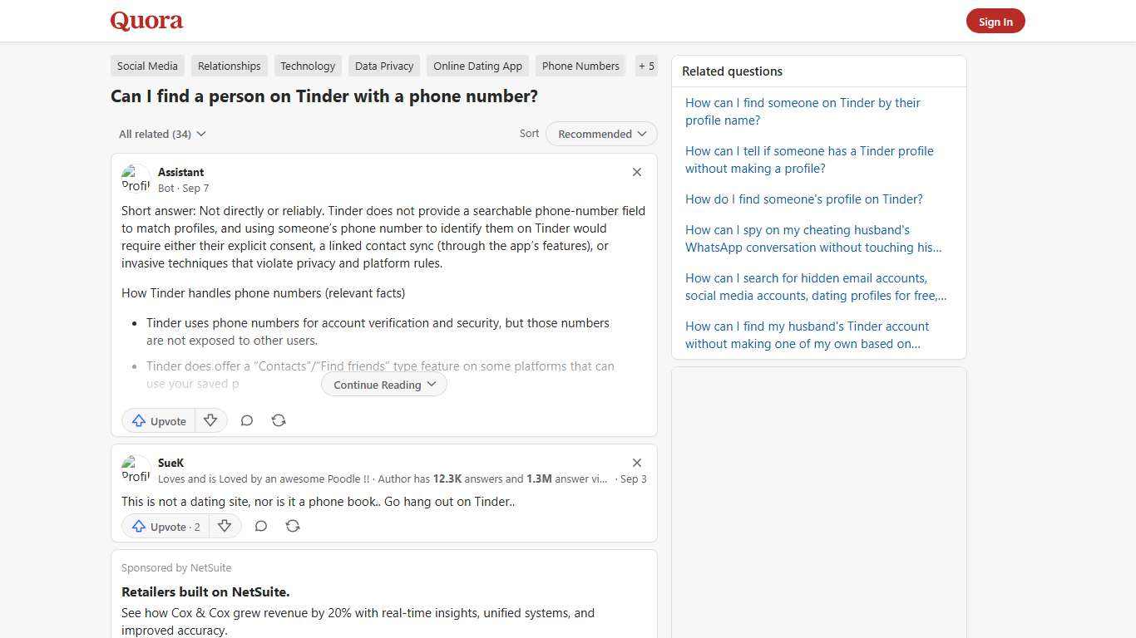
Task: Open comments on the Assistant bot answer
Action: click(x=247, y=420)
